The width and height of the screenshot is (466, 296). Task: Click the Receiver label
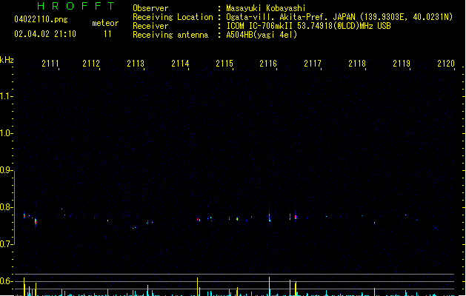coord(150,26)
